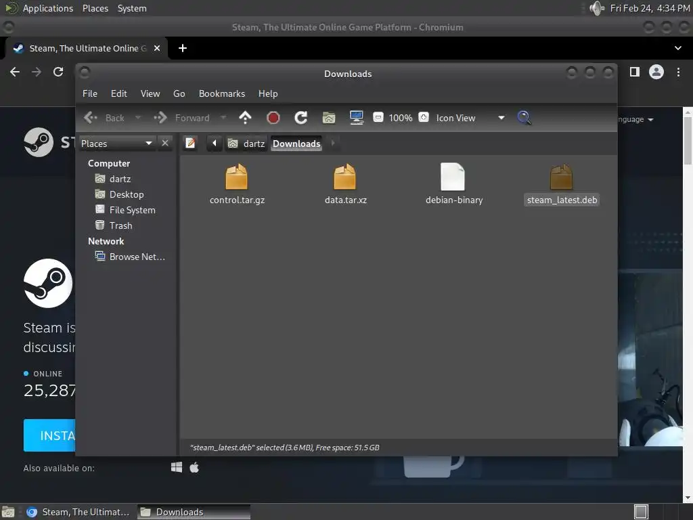Toggle the location text entry pencil icon
Image resolution: width=693 pixels, height=520 pixels.
(190, 144)
